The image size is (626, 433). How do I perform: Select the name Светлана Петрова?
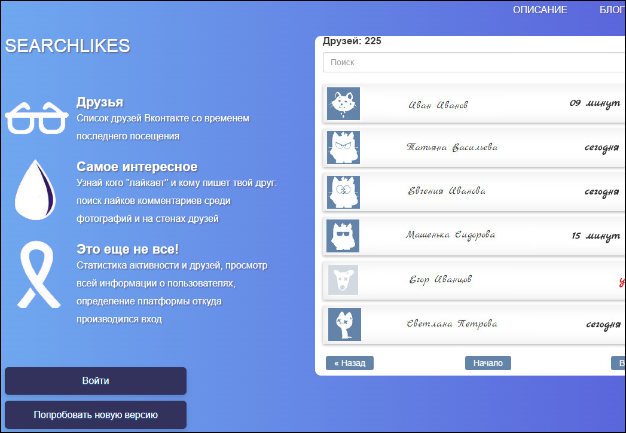click(452, 324)
